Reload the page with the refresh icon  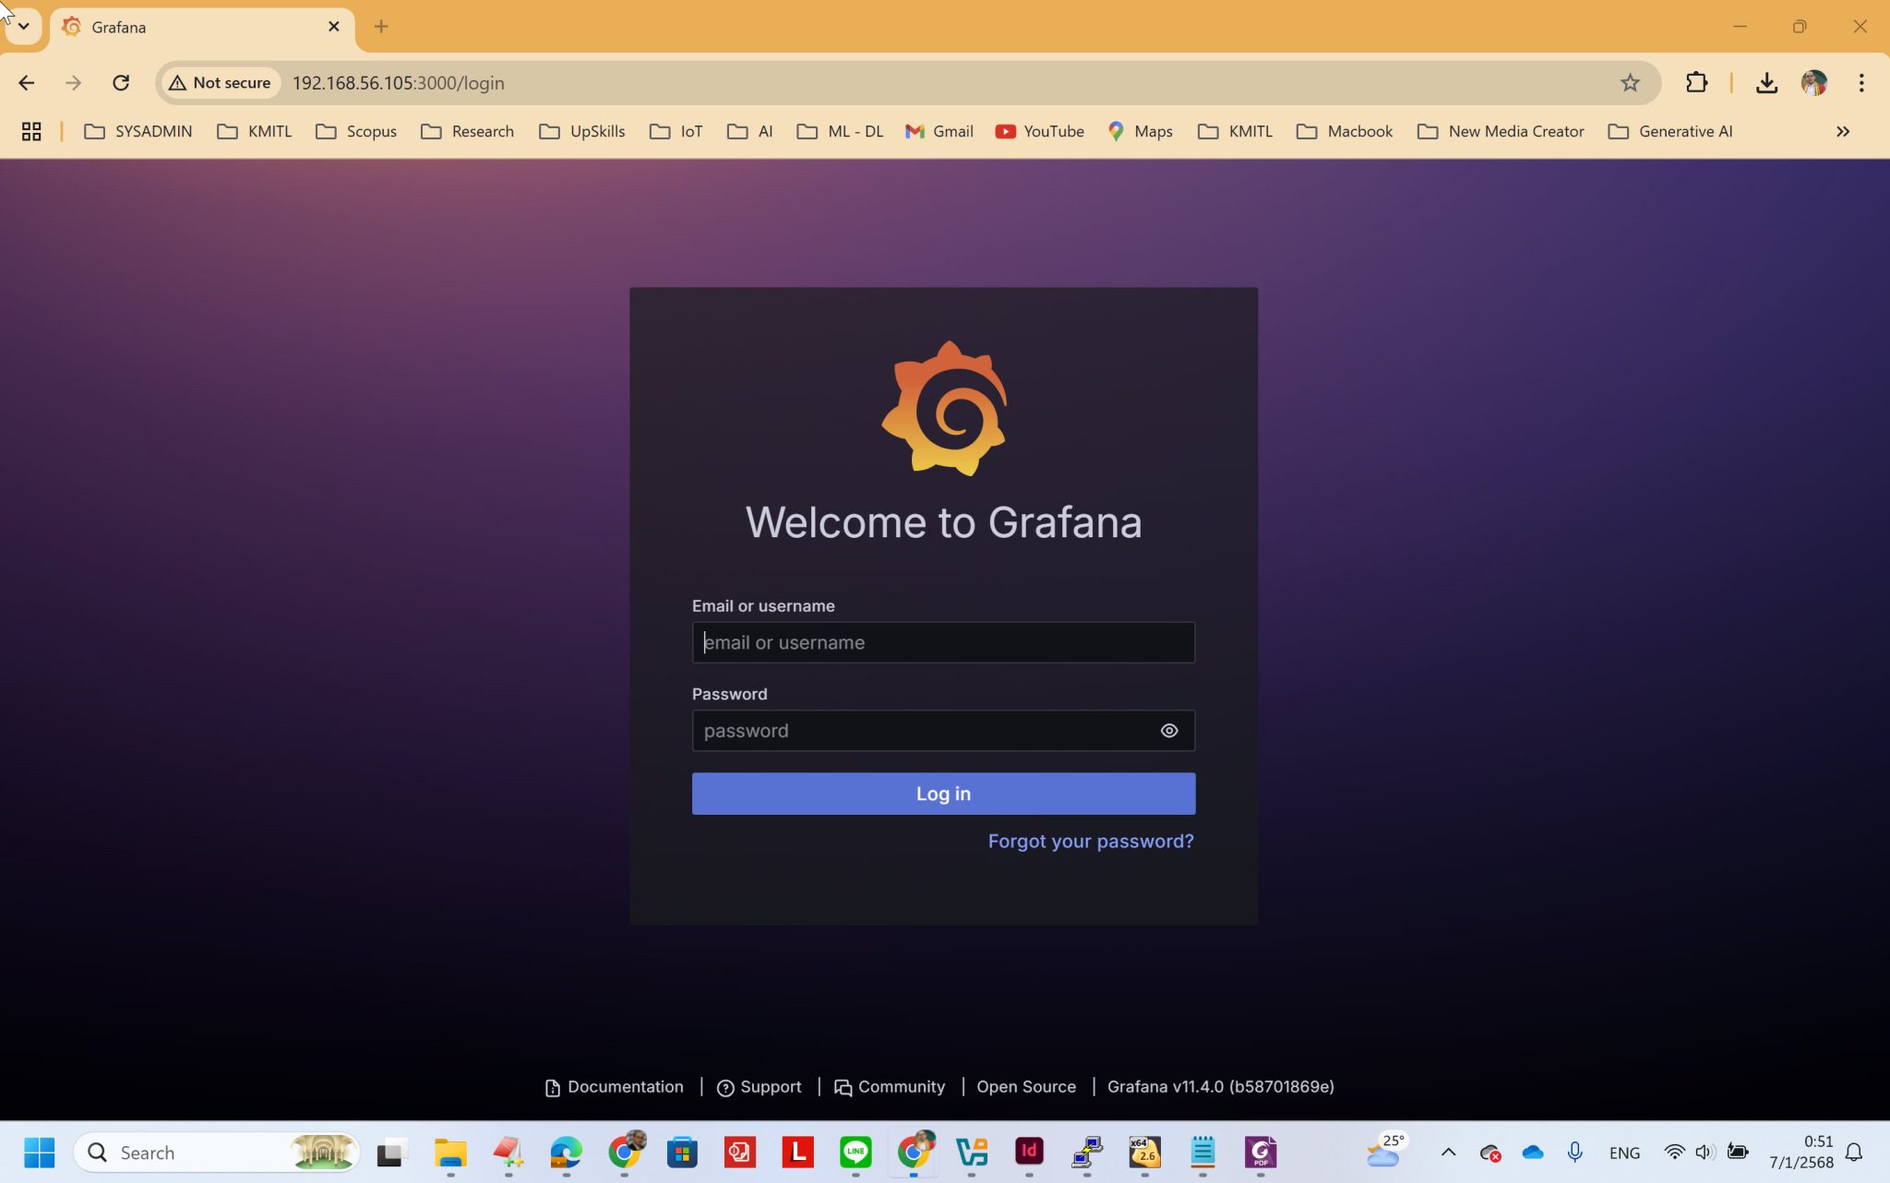coord(121,82)
